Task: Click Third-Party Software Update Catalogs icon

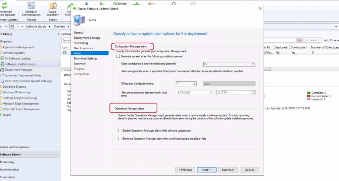Action: click(2, 81)
